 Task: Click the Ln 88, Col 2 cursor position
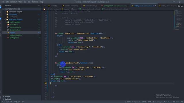[x=129, y=102]
